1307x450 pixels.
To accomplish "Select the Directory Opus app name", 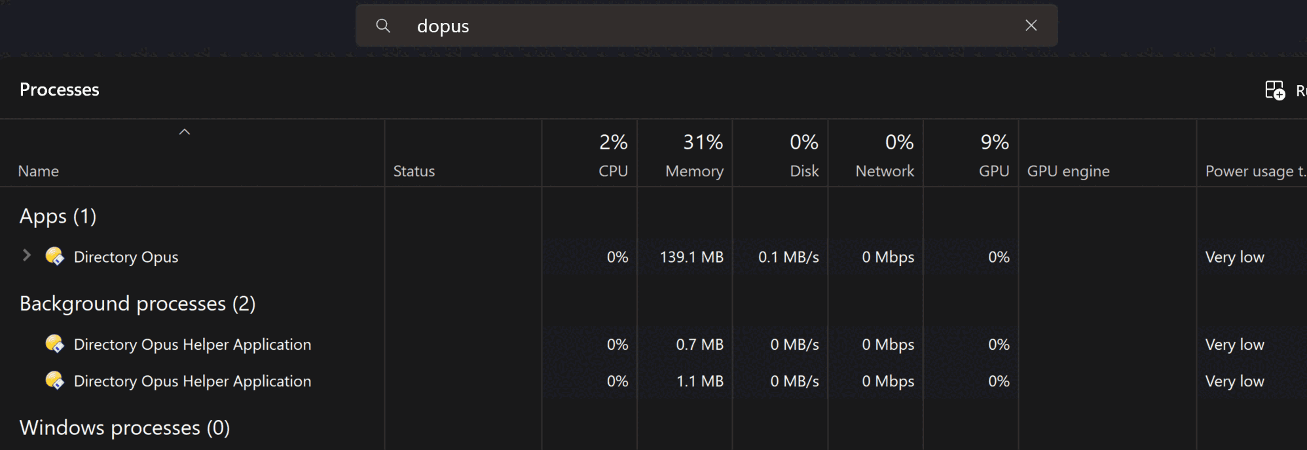I will (126, 257).
